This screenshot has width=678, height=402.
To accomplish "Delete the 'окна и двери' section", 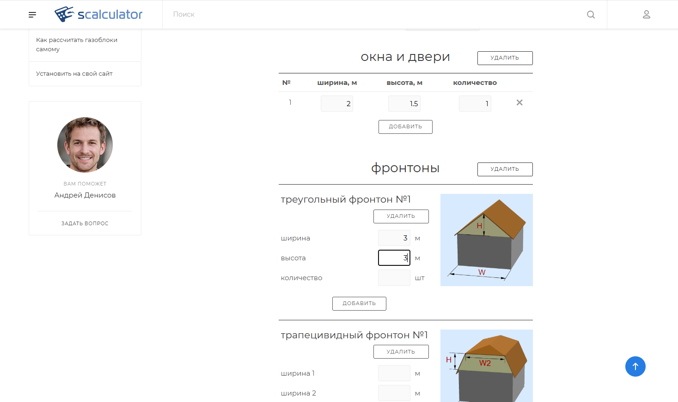I will pyautogui.click(x=505, y=58).
